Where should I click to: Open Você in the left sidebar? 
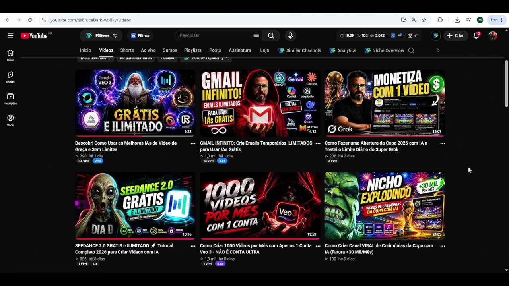[x=10, y=120]
